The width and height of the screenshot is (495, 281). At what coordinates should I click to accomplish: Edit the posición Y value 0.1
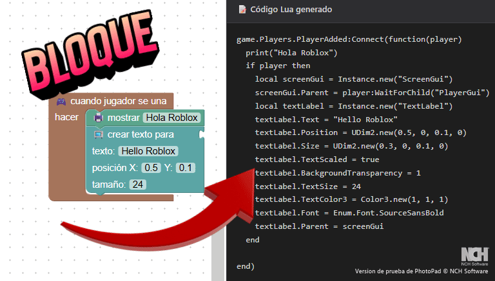[x=186, y=168]
